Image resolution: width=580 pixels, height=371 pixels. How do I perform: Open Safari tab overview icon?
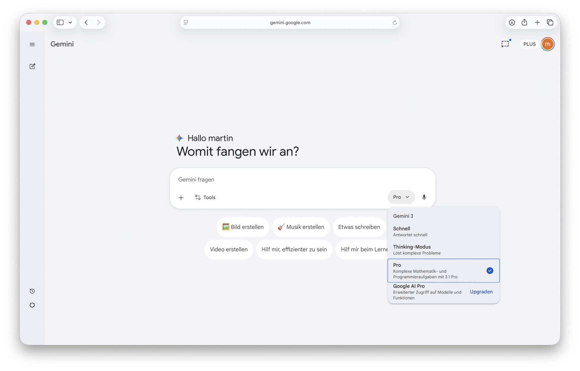550,22
